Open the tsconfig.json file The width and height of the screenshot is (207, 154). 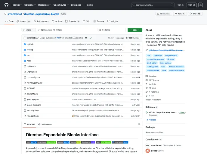(33, 111)
